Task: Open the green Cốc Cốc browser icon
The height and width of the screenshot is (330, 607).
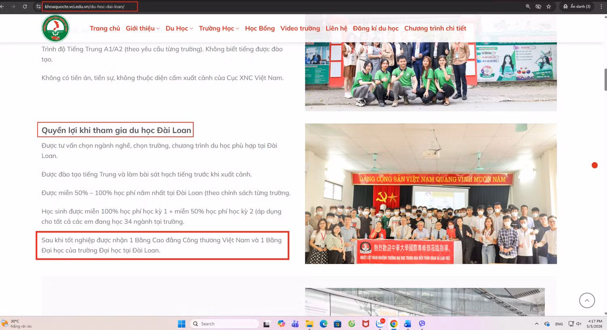Action: pos(352,324)
